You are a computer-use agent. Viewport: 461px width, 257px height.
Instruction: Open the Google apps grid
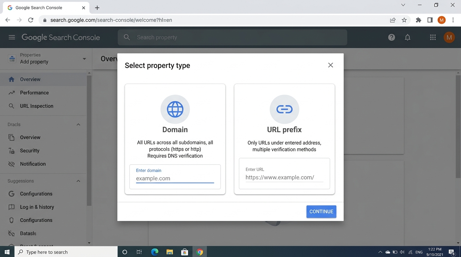pos(433,37)
